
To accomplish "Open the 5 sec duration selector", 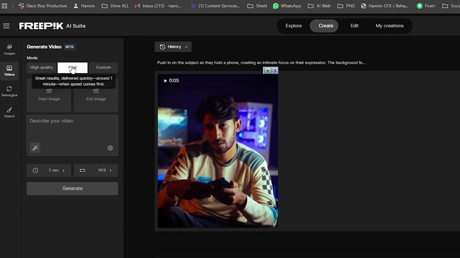I will pyautogui.click(x=49, y=170).
